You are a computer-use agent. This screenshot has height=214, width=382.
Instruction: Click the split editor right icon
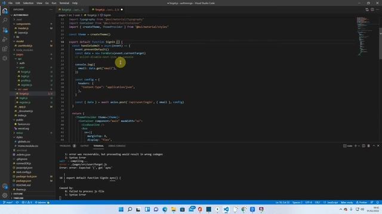click(372, 10)
